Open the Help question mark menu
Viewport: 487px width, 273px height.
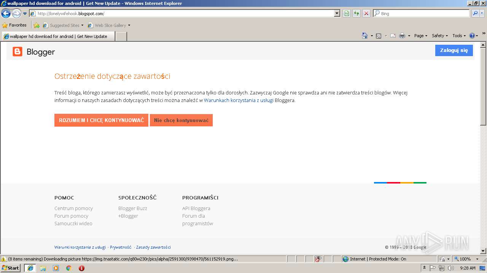(474, 36)
